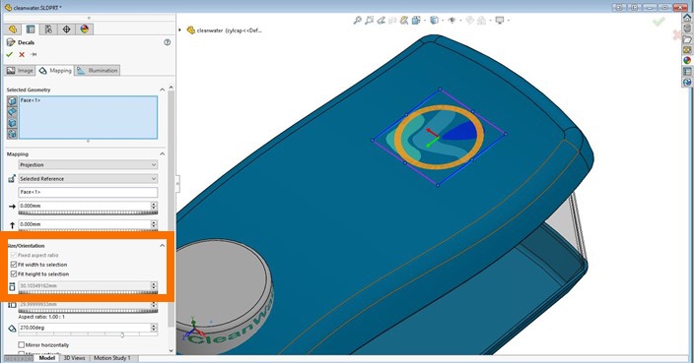Select the surfaces filter in Selected Geometry
The width and height of the screenshot is (694, 363).
[12, 112]
